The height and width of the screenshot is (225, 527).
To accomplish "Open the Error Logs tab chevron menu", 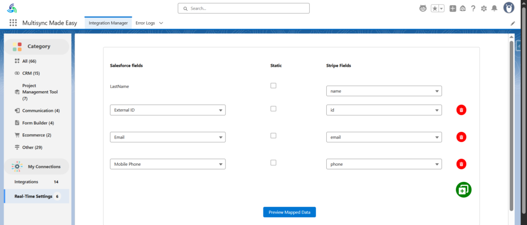I will pyautogui.click(x=161, y=23).
